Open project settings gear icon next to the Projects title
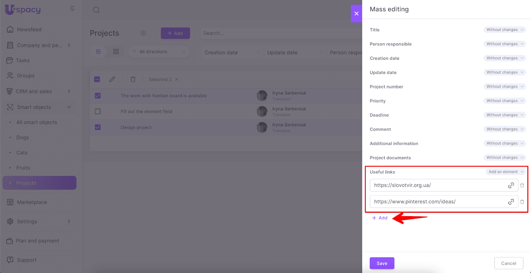This screenshot has height=273, width=531. [x=143, y=33]
